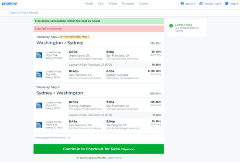
Task: Click the 20h 34m total duration
Action: [155, 94]
